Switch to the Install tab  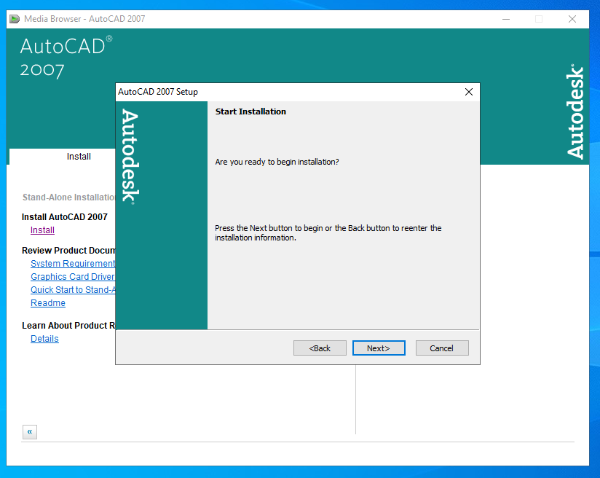point(79,157)
